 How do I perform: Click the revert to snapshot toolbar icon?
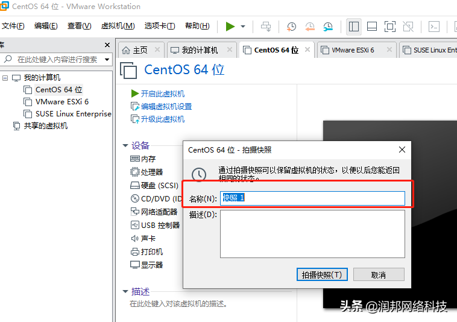(309, 27)
